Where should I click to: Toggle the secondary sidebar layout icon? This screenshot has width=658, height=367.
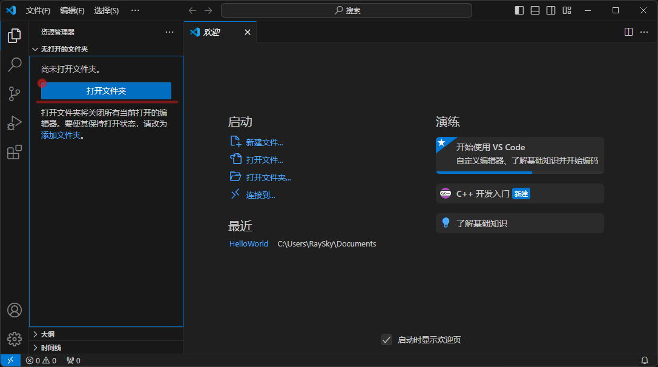click(551, 10)
